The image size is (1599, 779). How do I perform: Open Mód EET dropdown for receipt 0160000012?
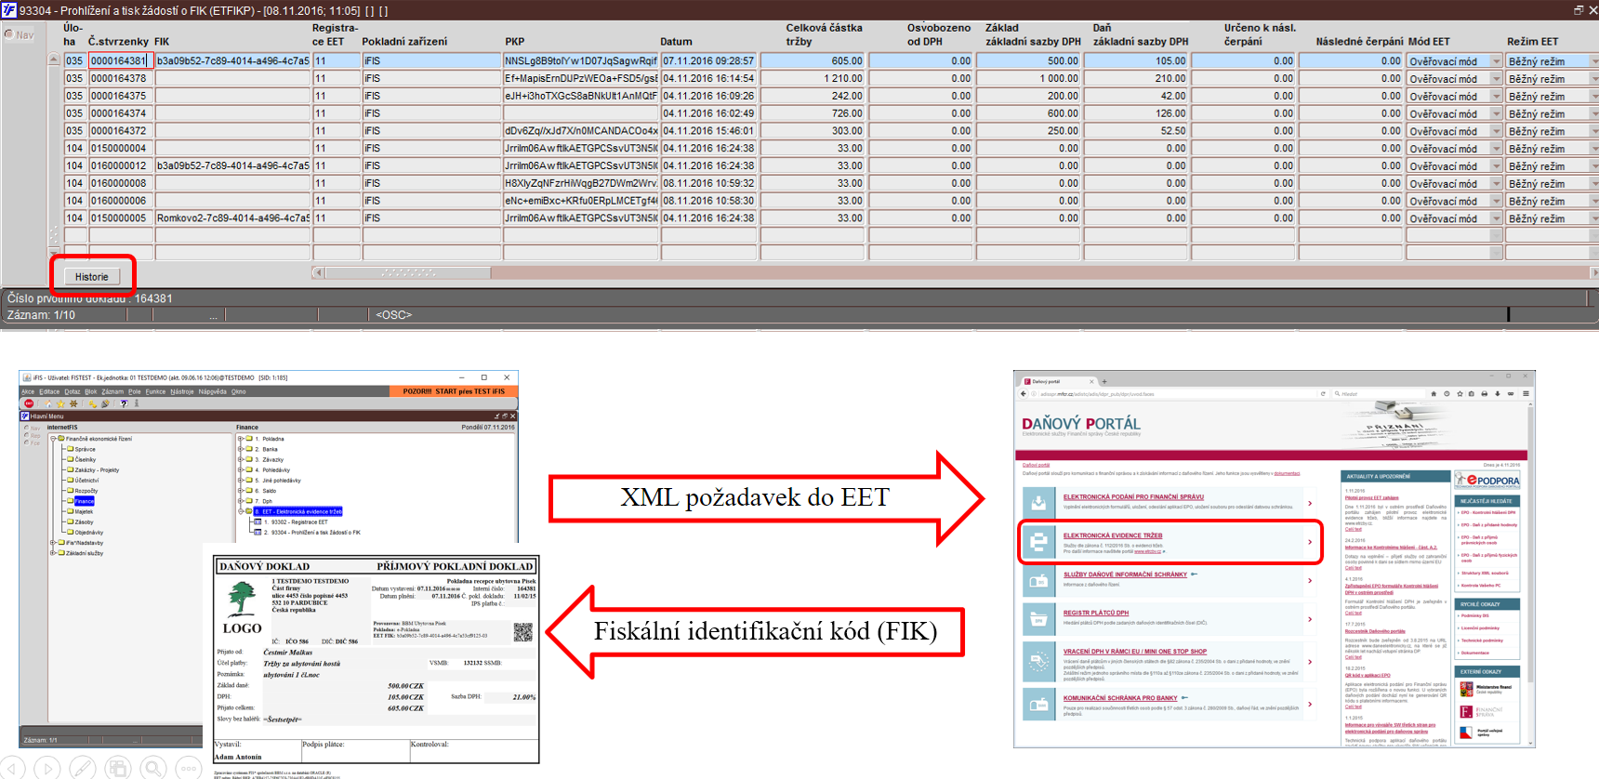click(1496, 166)
